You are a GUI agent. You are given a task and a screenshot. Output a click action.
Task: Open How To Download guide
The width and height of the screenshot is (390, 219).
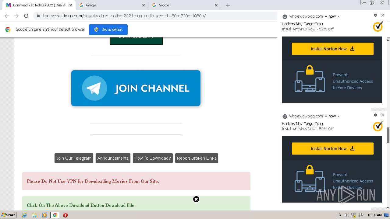point(153,158)
